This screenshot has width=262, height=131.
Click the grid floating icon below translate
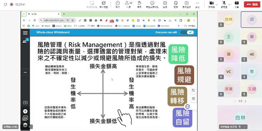193,99
